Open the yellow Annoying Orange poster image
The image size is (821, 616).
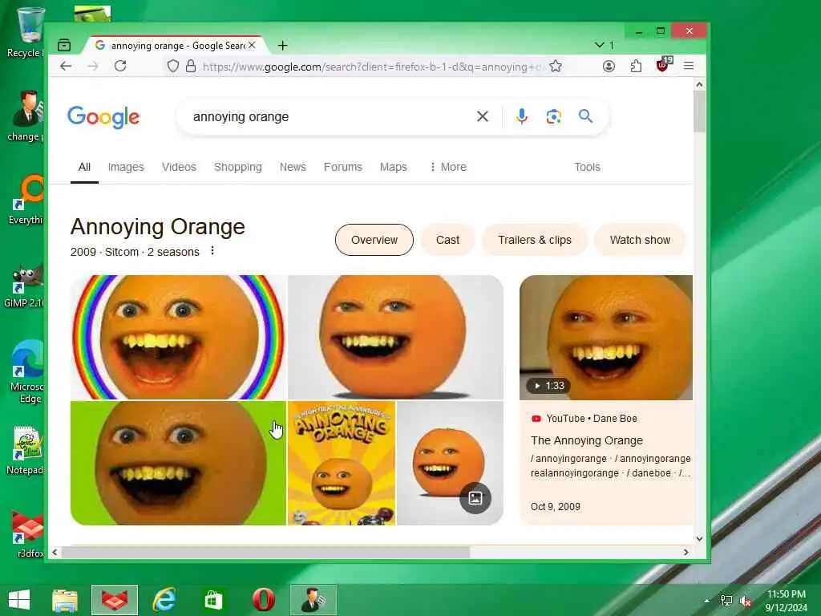tap(342, 463)
